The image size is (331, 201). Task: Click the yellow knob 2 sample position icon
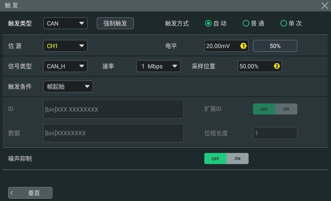tap(277, 66)
